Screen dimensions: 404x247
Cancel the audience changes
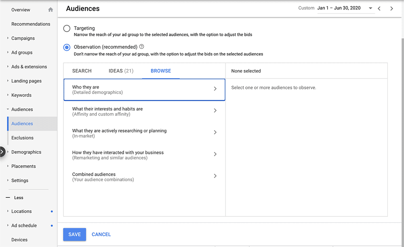101,234
